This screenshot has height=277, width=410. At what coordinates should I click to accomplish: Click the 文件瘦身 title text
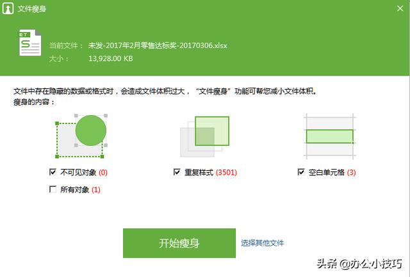31,9
